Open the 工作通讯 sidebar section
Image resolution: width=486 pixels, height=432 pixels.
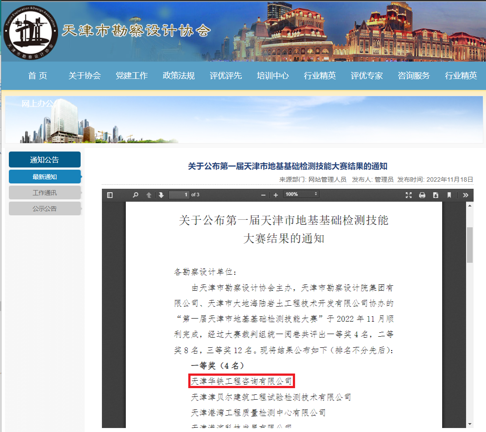coord(45,193)
